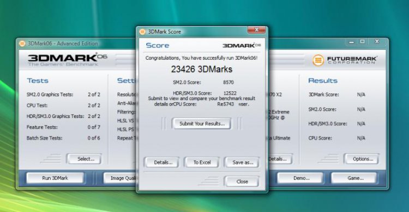Open Options under Results
This screenshot has width=409, height=212.
(361, 159)
